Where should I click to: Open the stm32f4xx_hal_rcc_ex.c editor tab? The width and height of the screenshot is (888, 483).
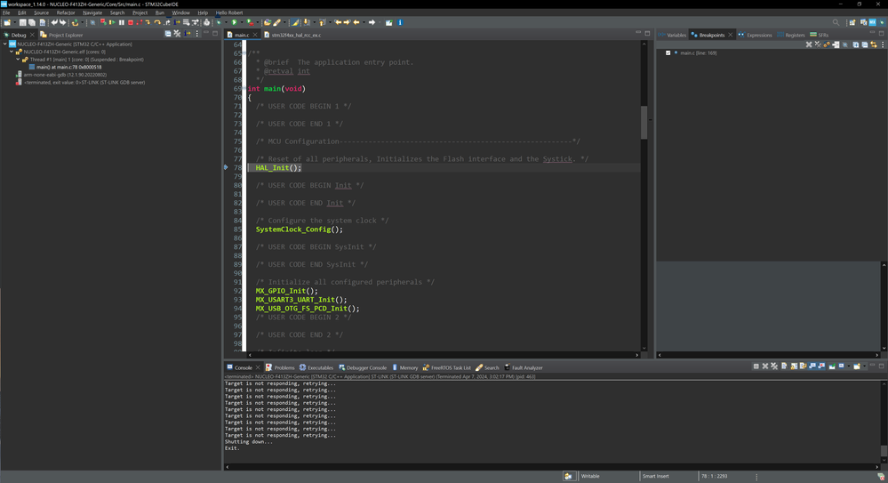pos(296,35)
